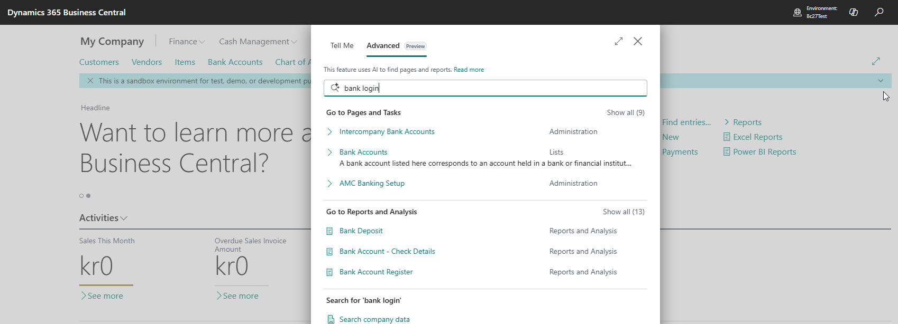Click See more under Overdue Sales Invoice Amount

coord(237,296)
